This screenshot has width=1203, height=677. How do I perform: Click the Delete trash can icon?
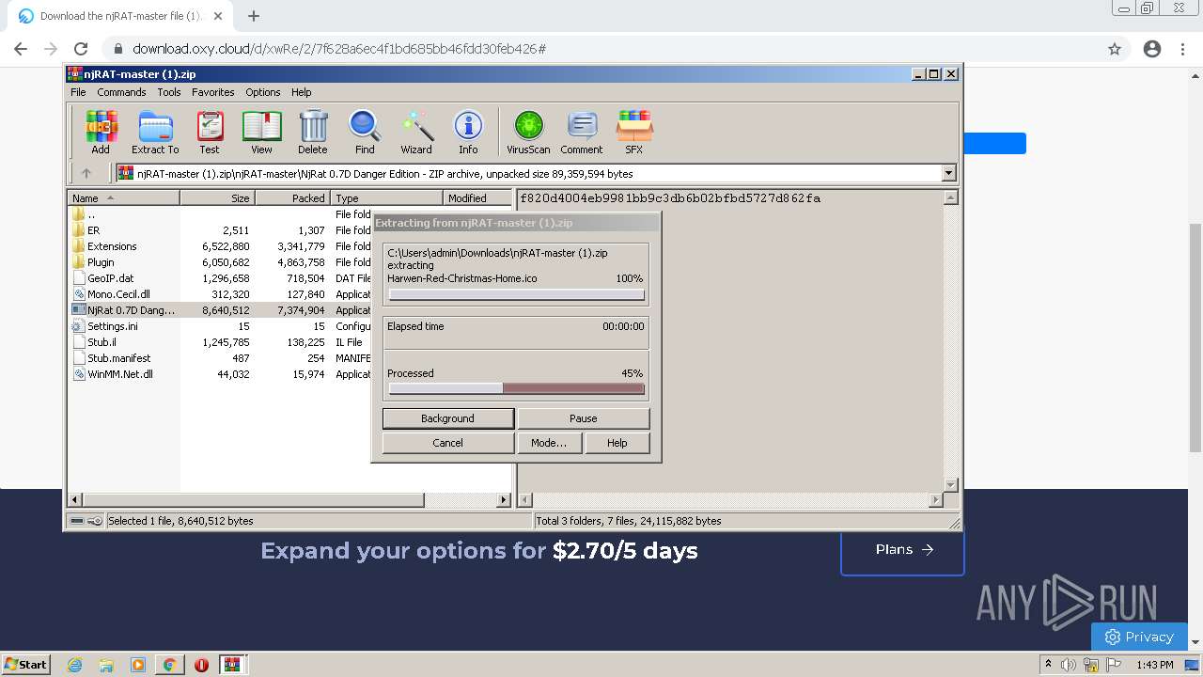tap(313, 132)
